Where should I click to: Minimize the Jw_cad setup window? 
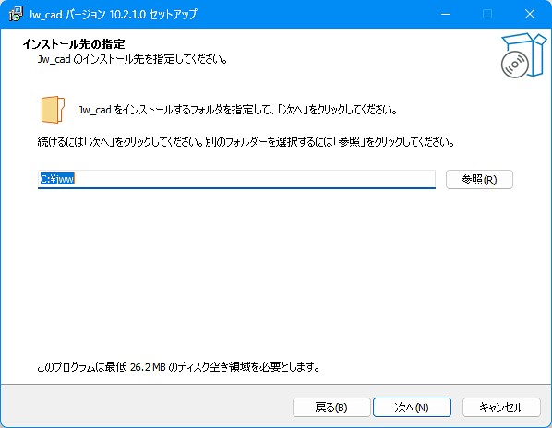pos(446,14)
